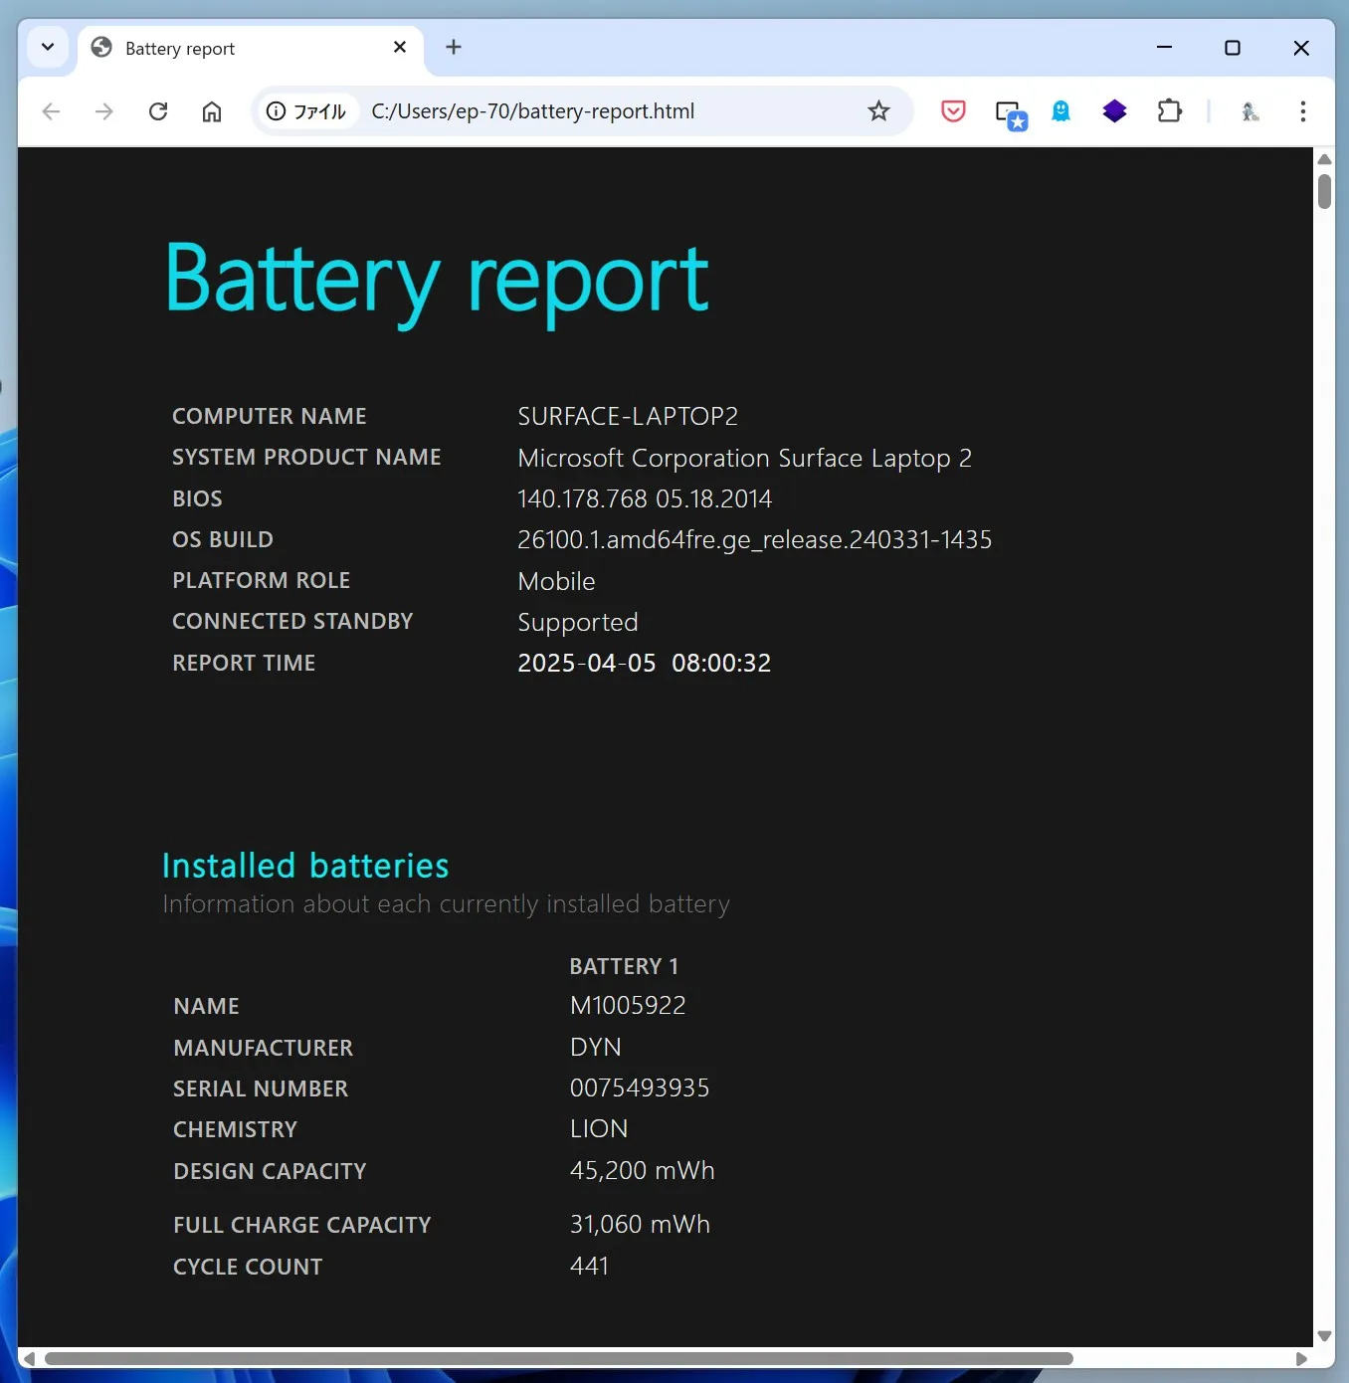Open the tab search chevron dropdown

point(47,47)
